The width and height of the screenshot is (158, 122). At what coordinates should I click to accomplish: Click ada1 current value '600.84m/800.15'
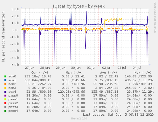pos(38,80)
